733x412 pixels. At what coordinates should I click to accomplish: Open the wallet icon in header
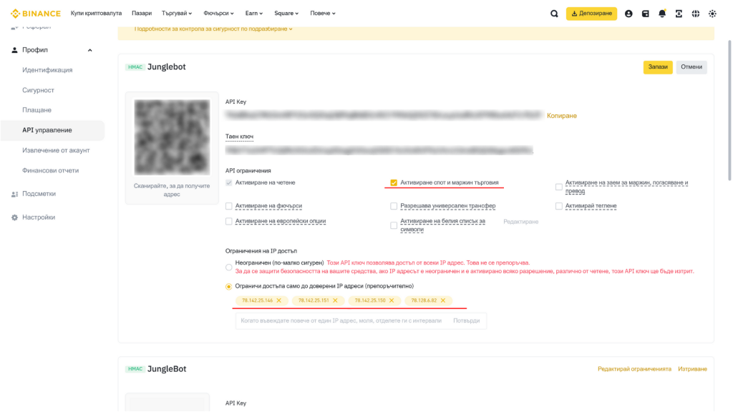[645, 14]
